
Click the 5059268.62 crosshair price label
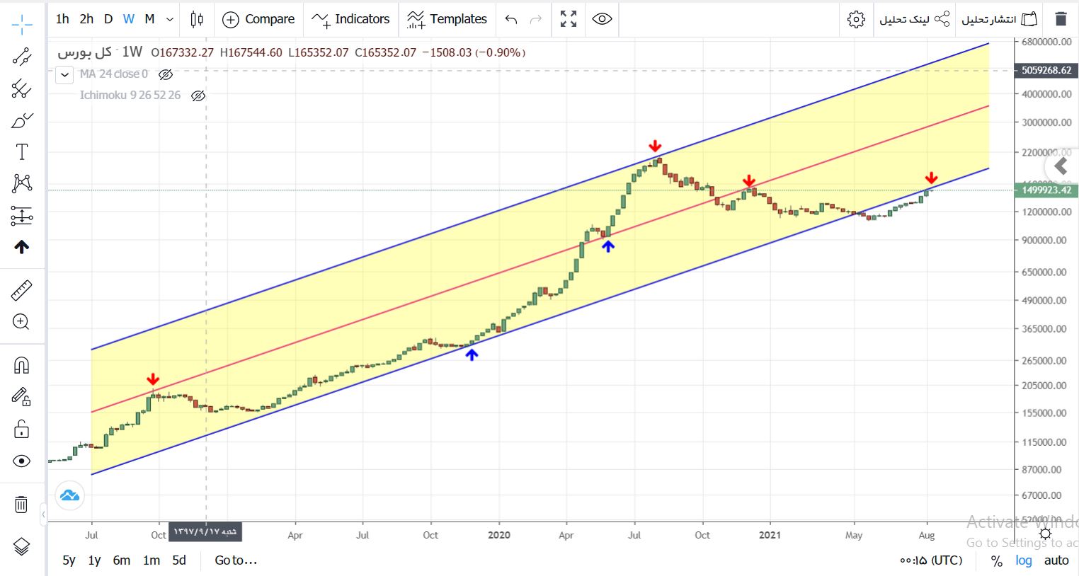point(1046,70)
